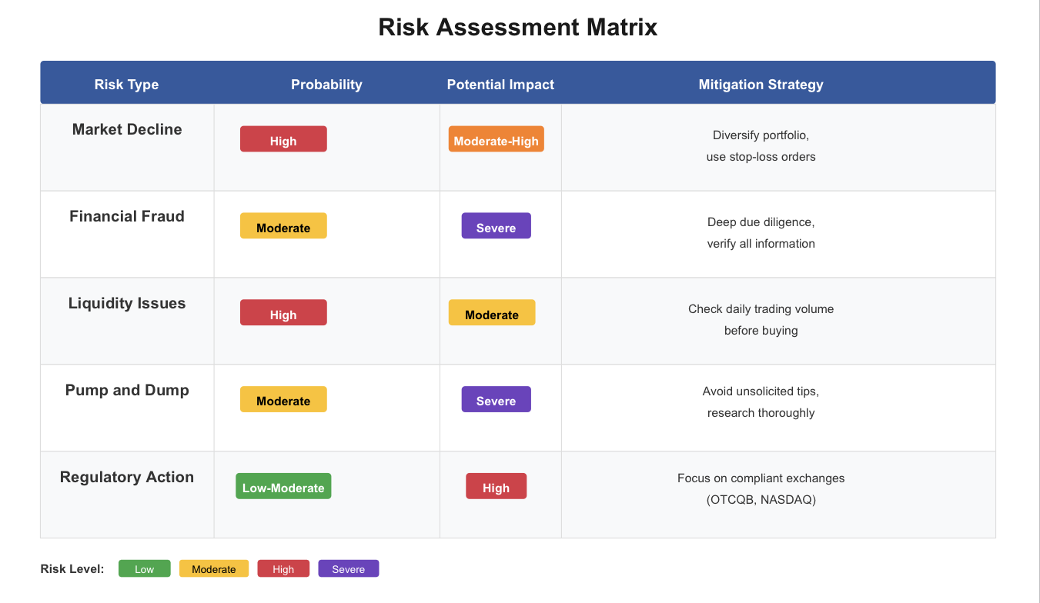Click the purple Severe legend swatch

[349, 568]
